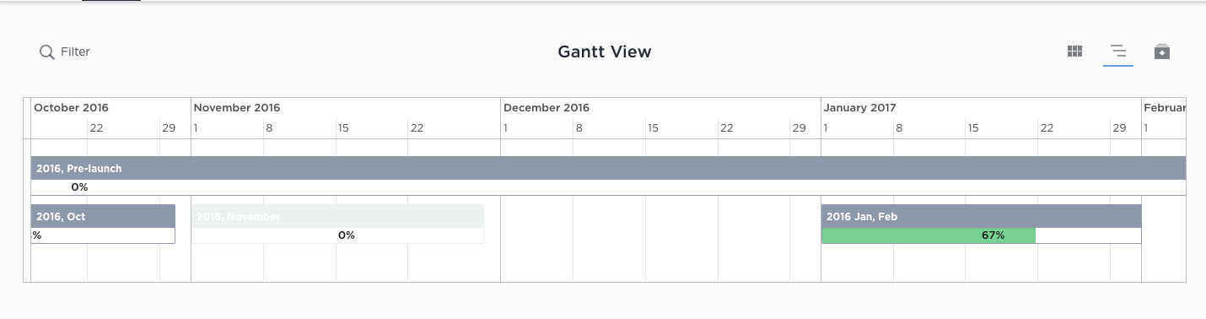
Task: Select the November 2016 month header
Action: click(237, 108)
